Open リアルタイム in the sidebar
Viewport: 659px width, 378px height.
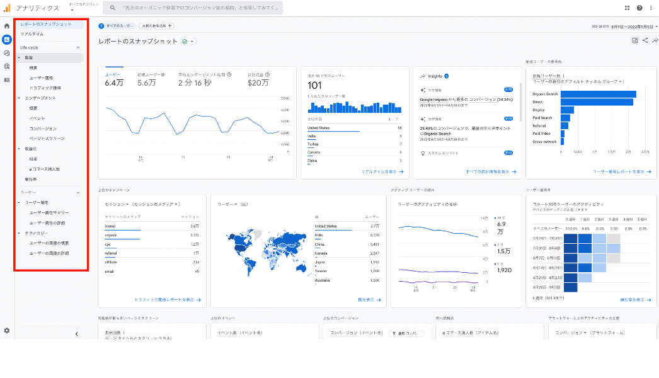[32, 34]
